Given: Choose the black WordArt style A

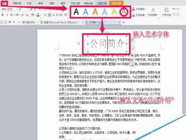Looking at the screenshot, I should coord(76,12).
